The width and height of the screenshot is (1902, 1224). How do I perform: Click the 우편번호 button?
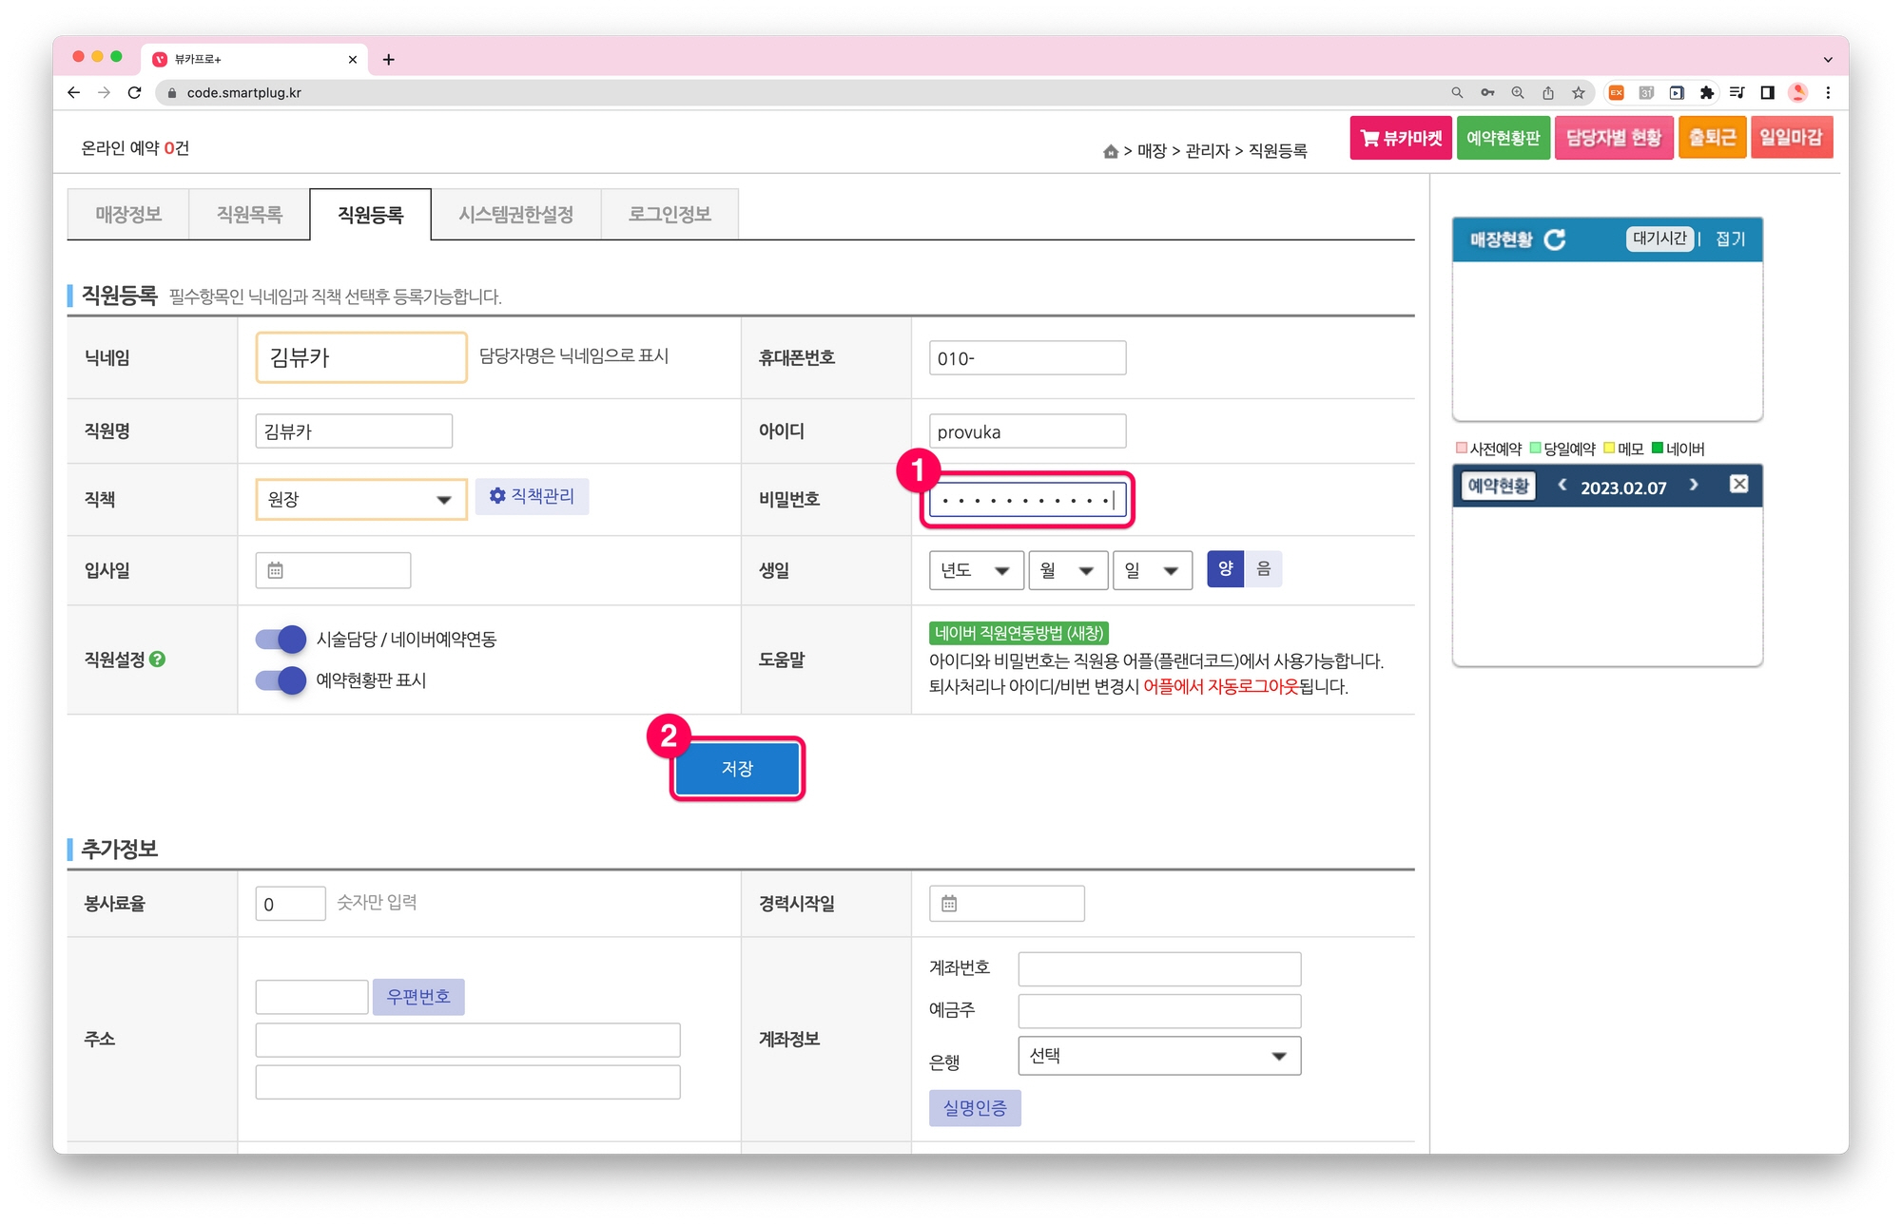point(417,997)
